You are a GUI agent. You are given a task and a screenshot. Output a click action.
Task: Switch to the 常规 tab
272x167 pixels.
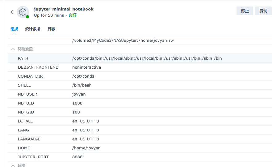pyautogui.click(x=14, y=29)
